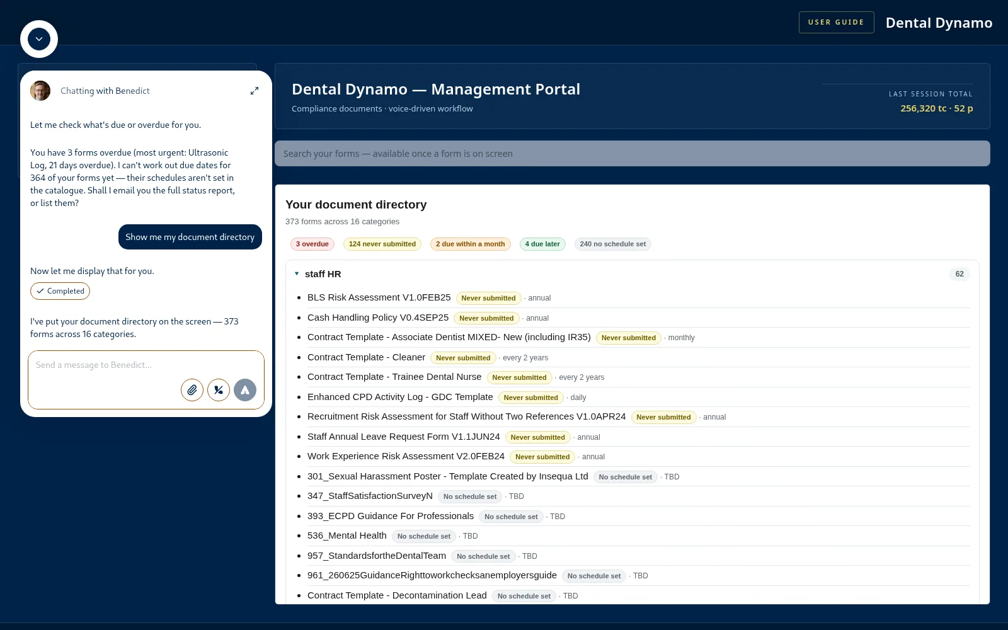Open Contract Template - Associate Dentist MIXED

pyautogui.click(x=449, y=337)
